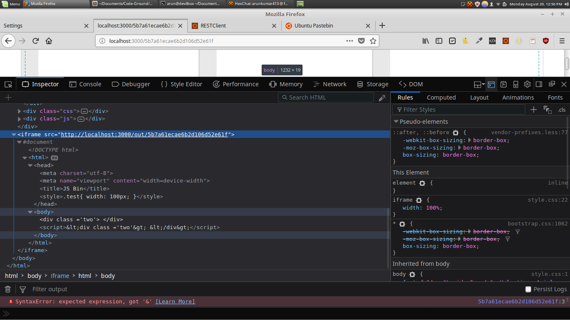Enable the Persist Logs checkbox

pyautogui.click(x=528, y=289)
